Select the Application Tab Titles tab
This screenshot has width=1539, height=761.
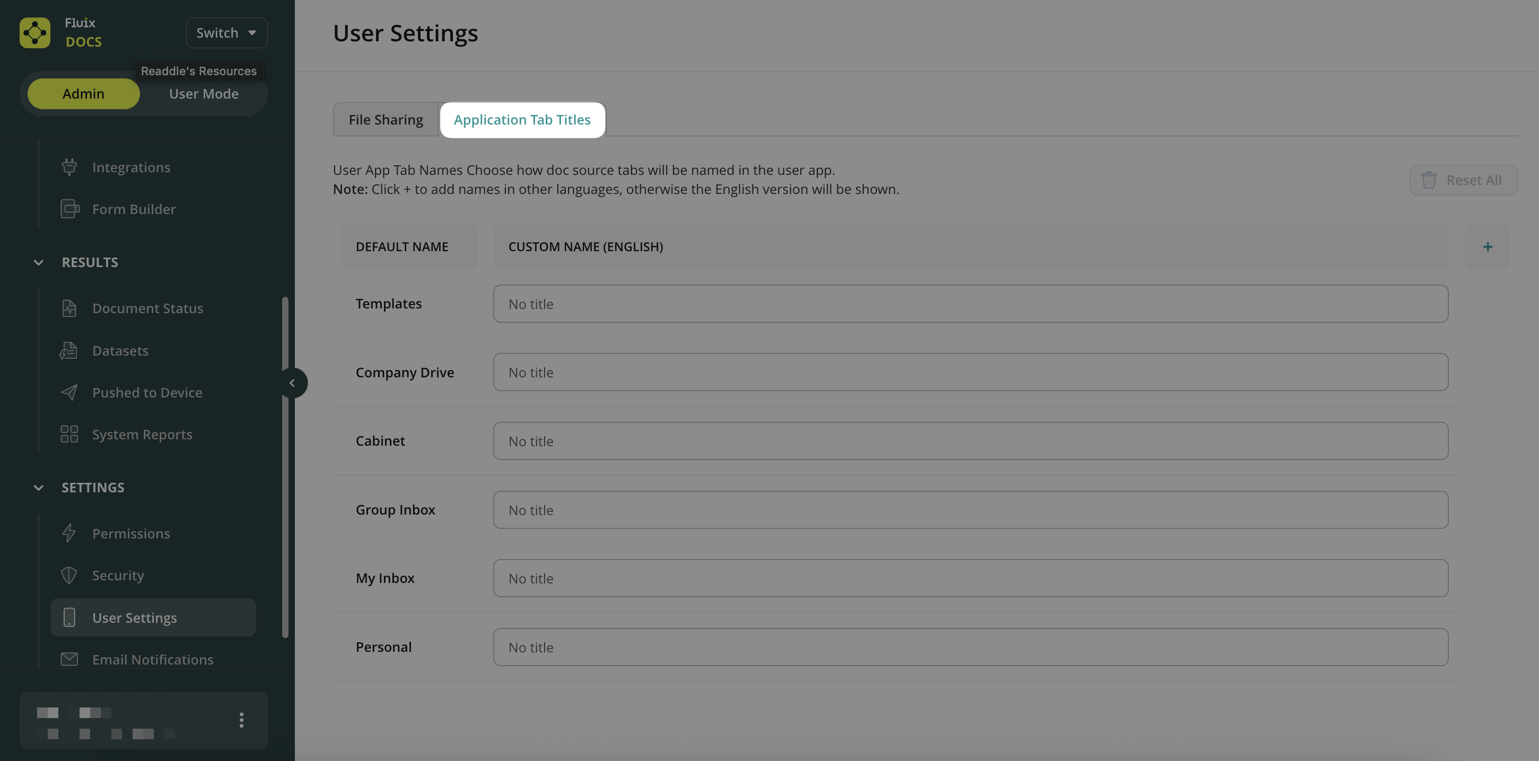522,119
